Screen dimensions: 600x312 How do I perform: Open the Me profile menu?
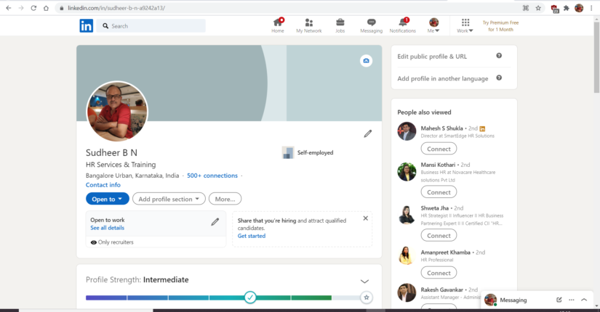(433, 25)
